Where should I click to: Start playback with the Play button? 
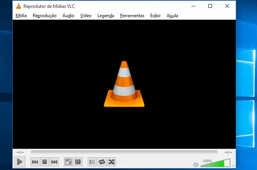(x=20, y=162)
